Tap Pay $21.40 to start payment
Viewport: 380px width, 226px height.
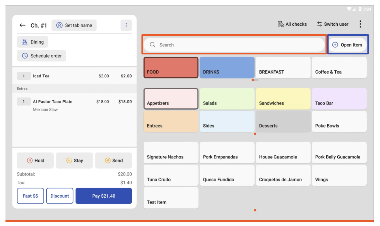click(x=104, y=196)
